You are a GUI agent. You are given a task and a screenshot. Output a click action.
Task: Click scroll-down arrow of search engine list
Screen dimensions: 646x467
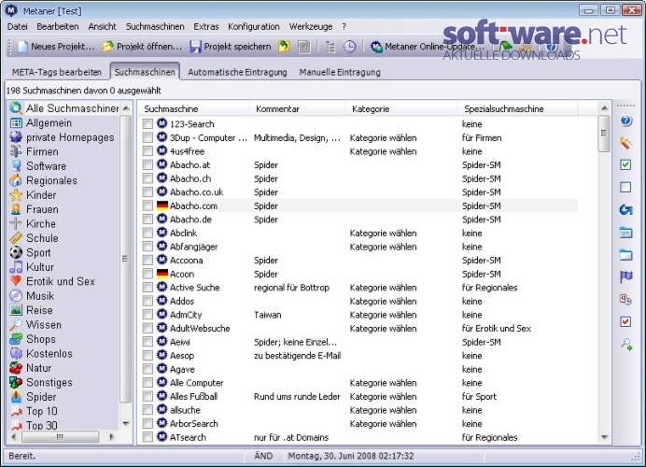(x=604, y=437)
